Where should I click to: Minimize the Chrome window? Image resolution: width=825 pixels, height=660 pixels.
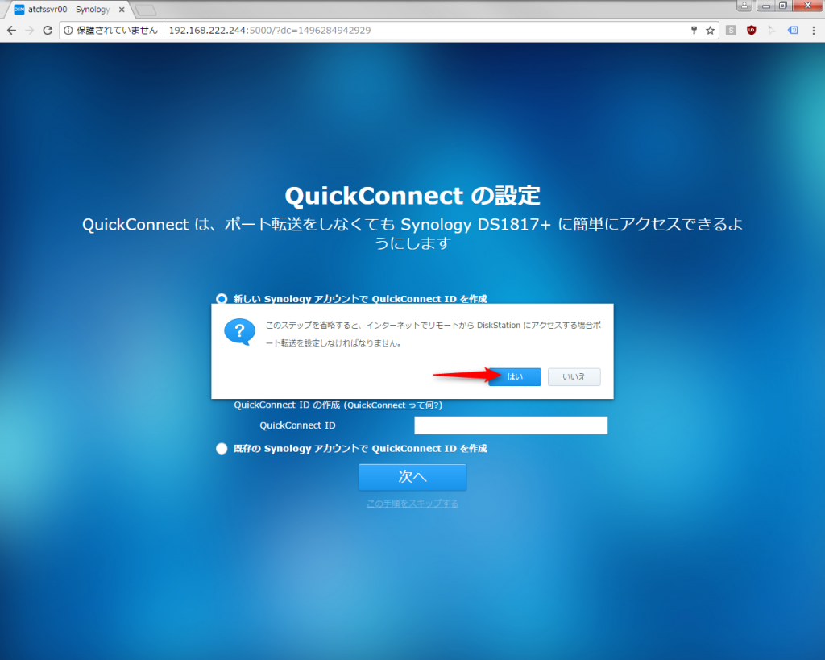(x=766, y=6)
